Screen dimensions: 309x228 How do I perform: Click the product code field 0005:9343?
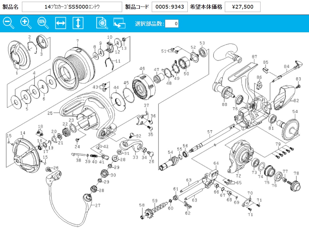point(170,7)
